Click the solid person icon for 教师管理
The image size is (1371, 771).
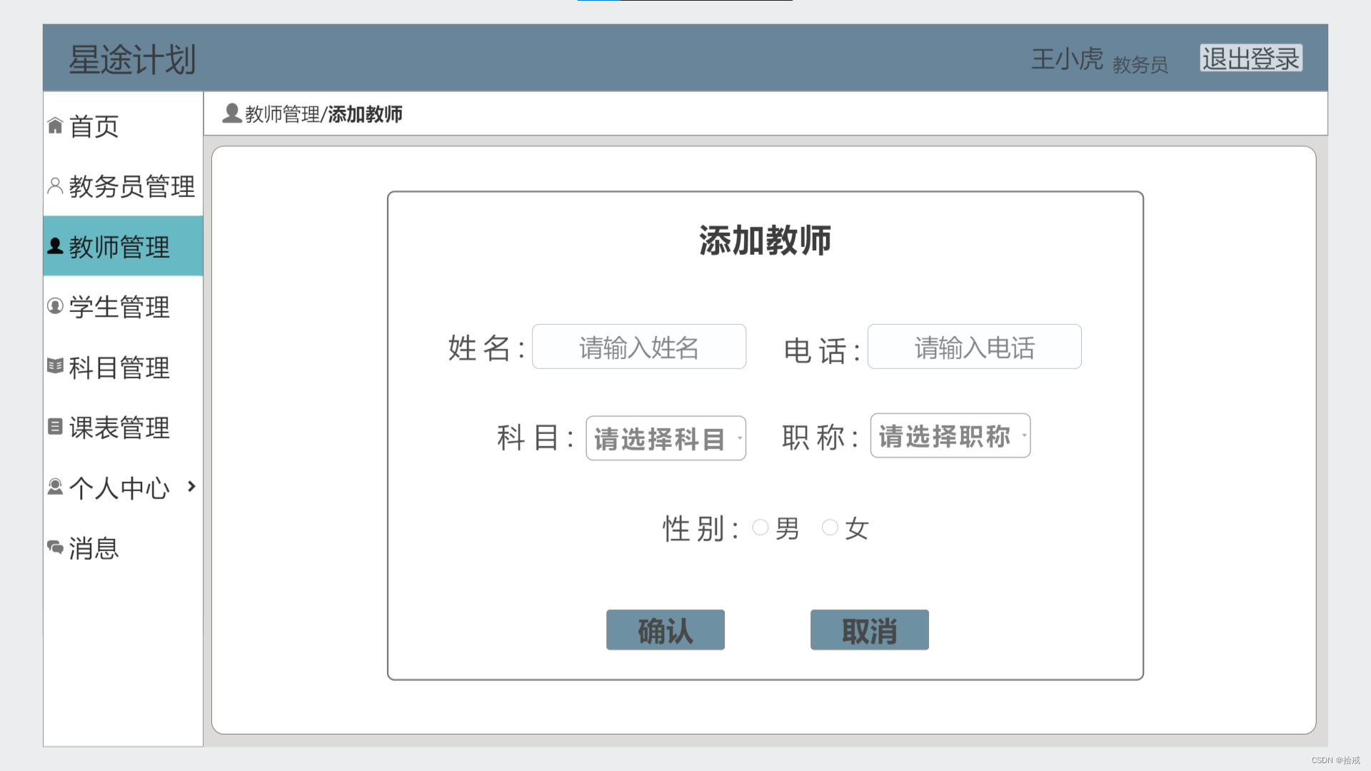click(x=55, y=246)
